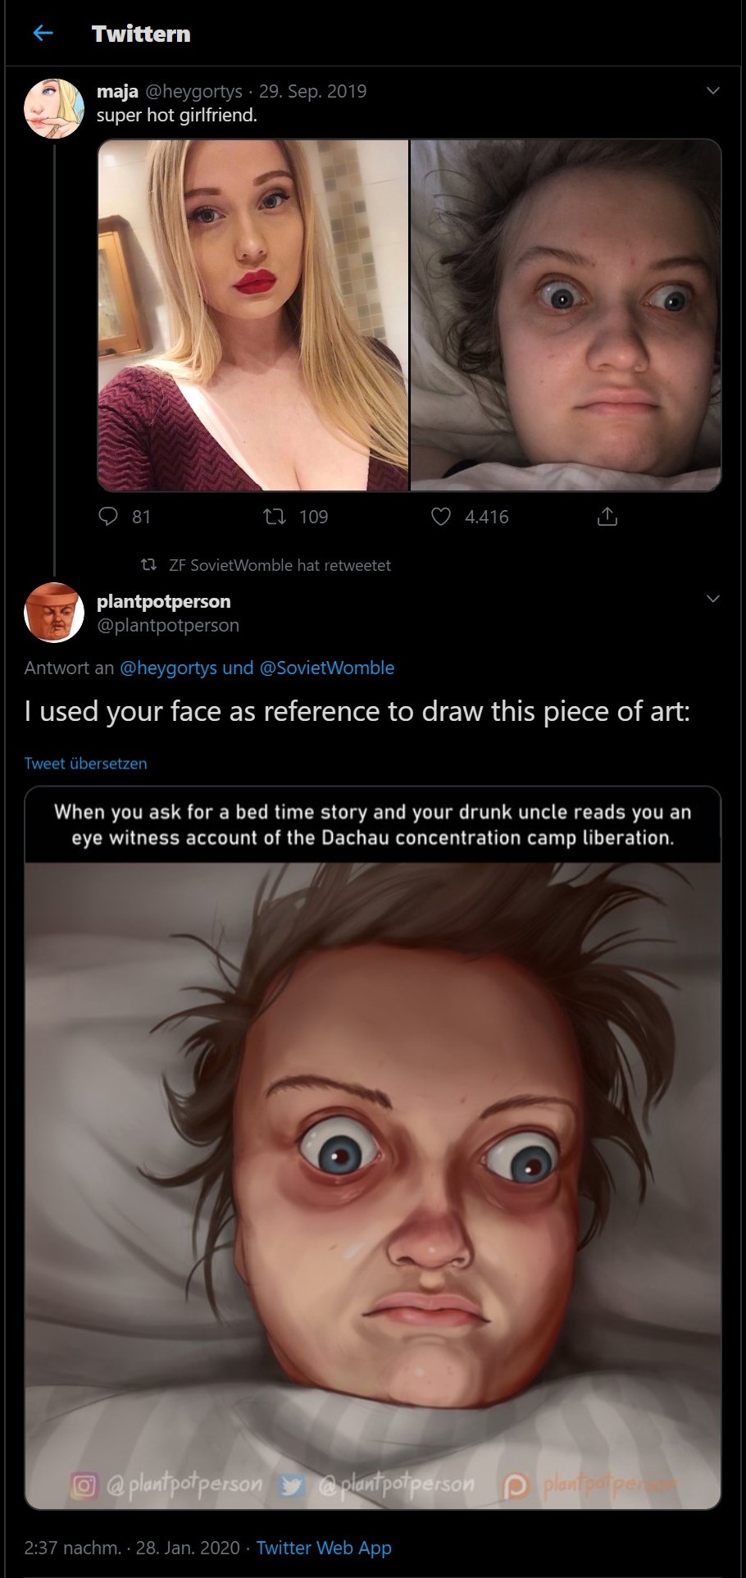This screenshot has width=746, height=1578.
Task: Open the left blonde selfie photo
Action: click(x=253, y=315)
